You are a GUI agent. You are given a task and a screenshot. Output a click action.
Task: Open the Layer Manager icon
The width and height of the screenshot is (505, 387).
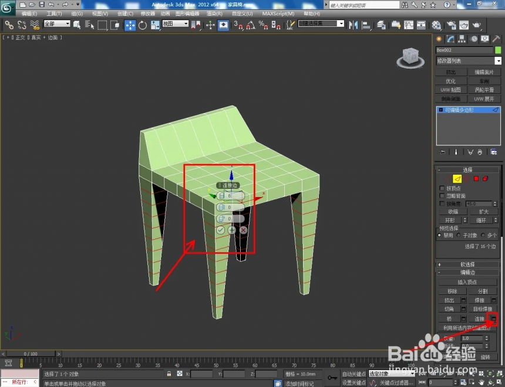(381, 25)
